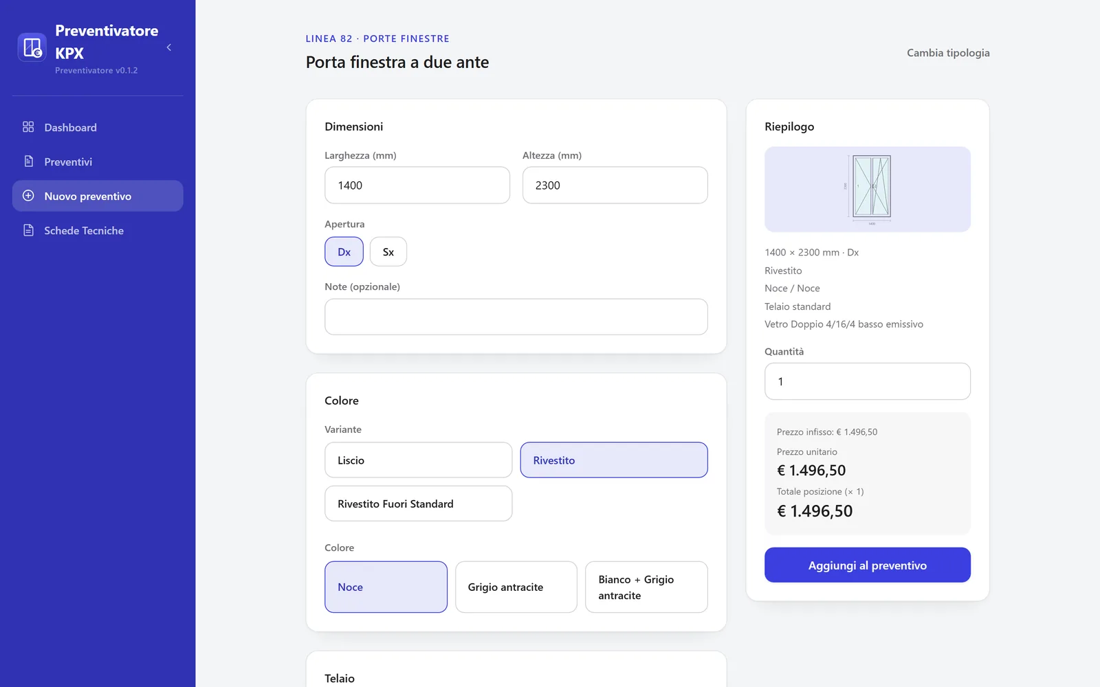
Task: Collapse sidebar with the chevron arrow
Action: pos(169,47)
